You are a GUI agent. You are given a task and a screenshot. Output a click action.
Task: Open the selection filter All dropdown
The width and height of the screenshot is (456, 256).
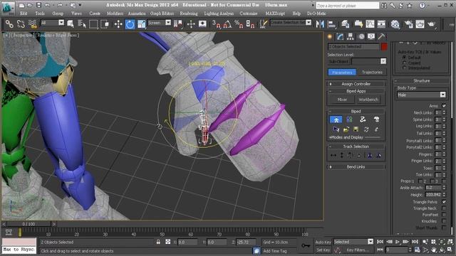pyautogui.click(x=53, y=23)
